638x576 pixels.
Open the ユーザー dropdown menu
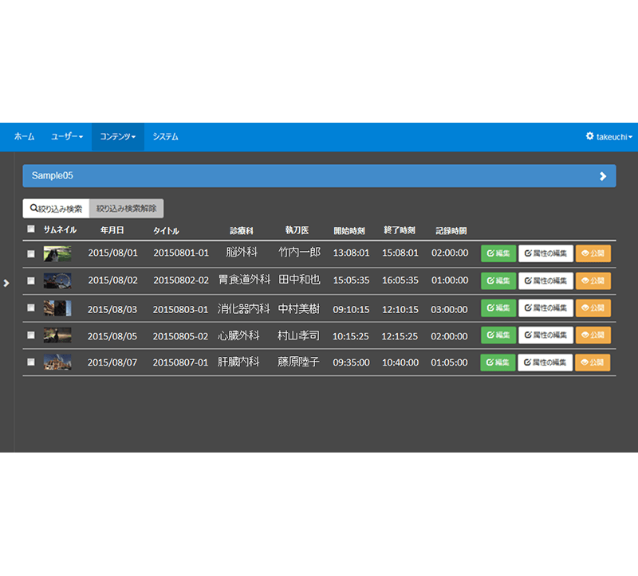[x=67, y=136]
